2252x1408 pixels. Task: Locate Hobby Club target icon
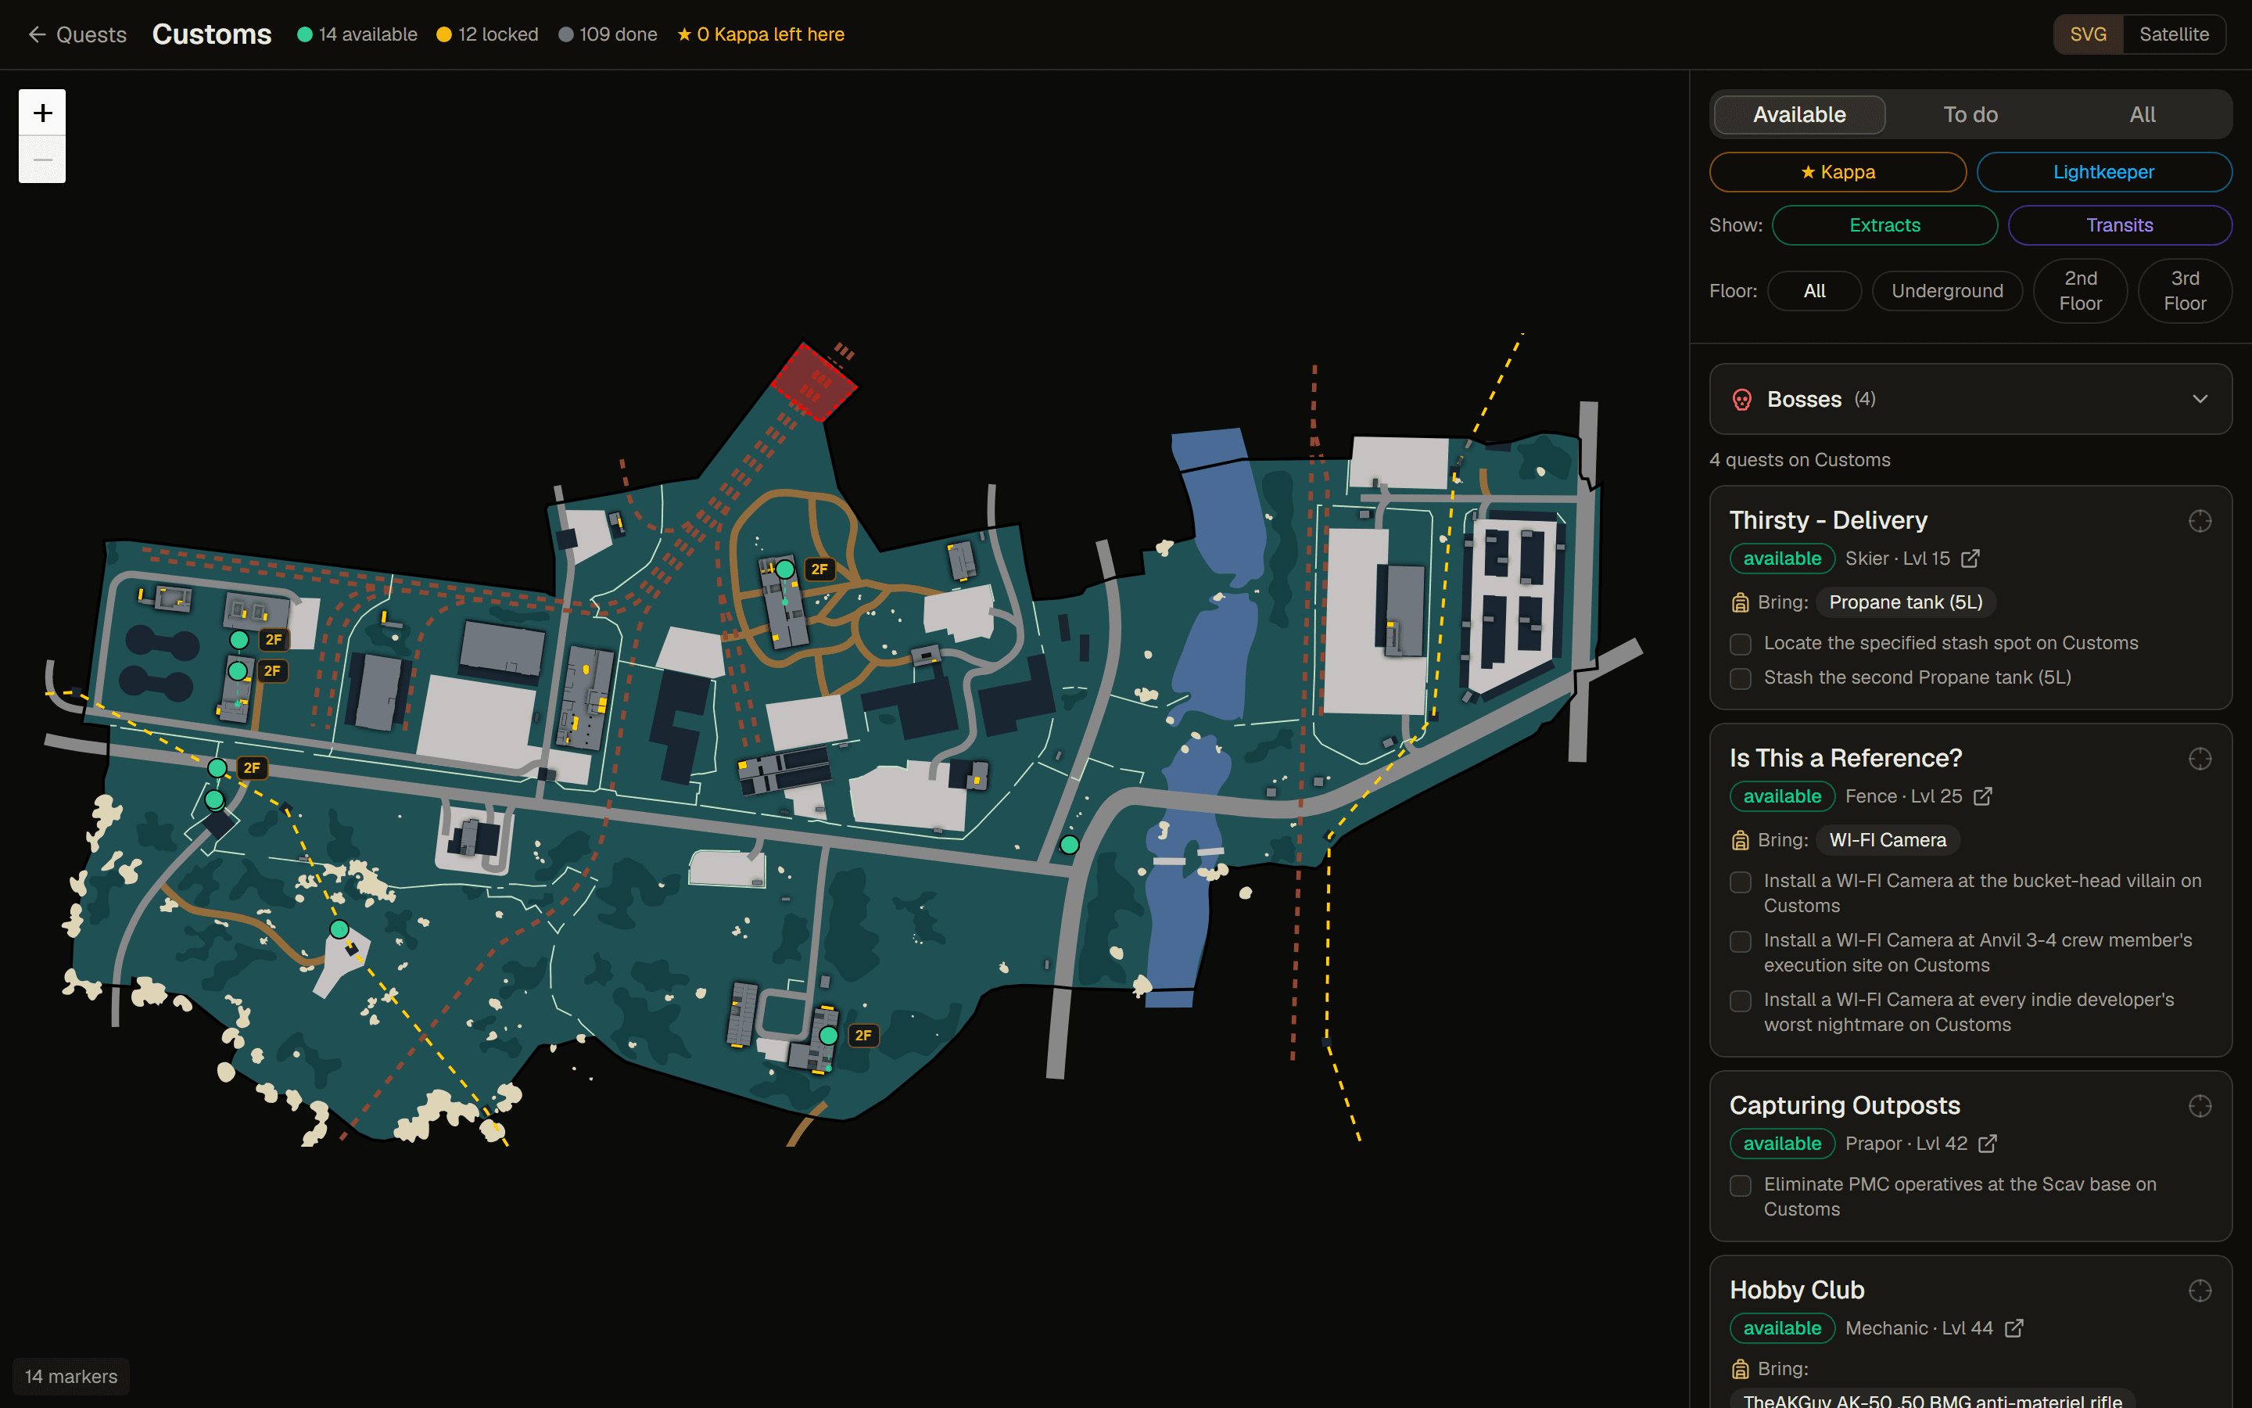pos(2200,1290)
